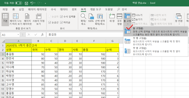Choose 첫 열 고정(C) menu option
The width and height of the screenshot is (189, 98).
point(156,51)
